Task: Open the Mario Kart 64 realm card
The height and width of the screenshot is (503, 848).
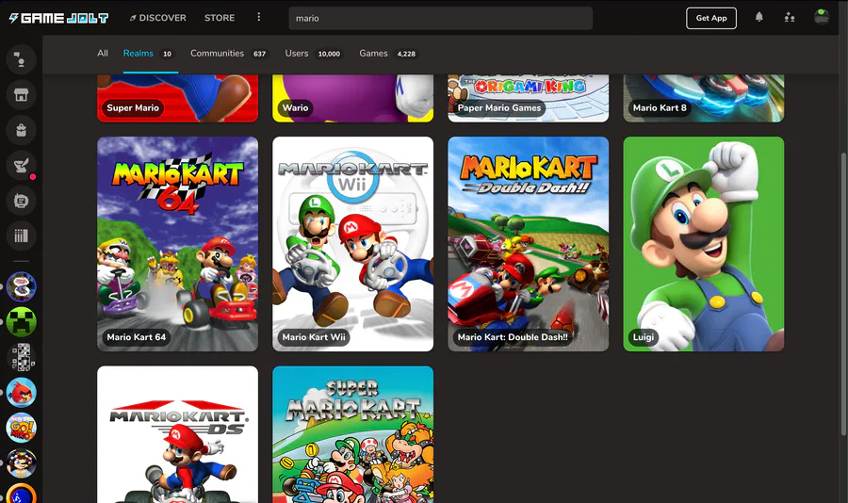Action: click(x=177, y=244)
